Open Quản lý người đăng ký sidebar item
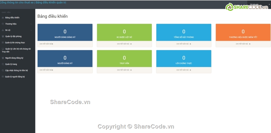271x133 pixels. [x=15, y=77]
